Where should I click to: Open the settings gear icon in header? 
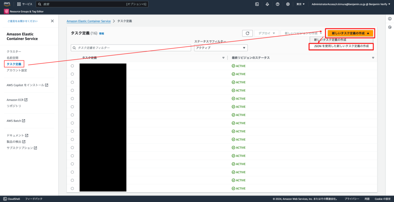pyautogui.click(x=288, y=4)
